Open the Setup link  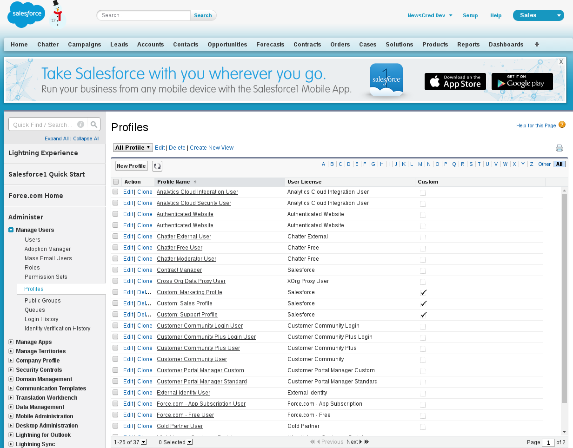click(x=470, y=15)
